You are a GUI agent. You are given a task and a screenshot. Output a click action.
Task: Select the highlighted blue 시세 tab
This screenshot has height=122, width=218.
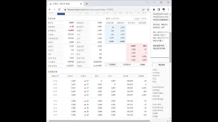coord(61,14)
